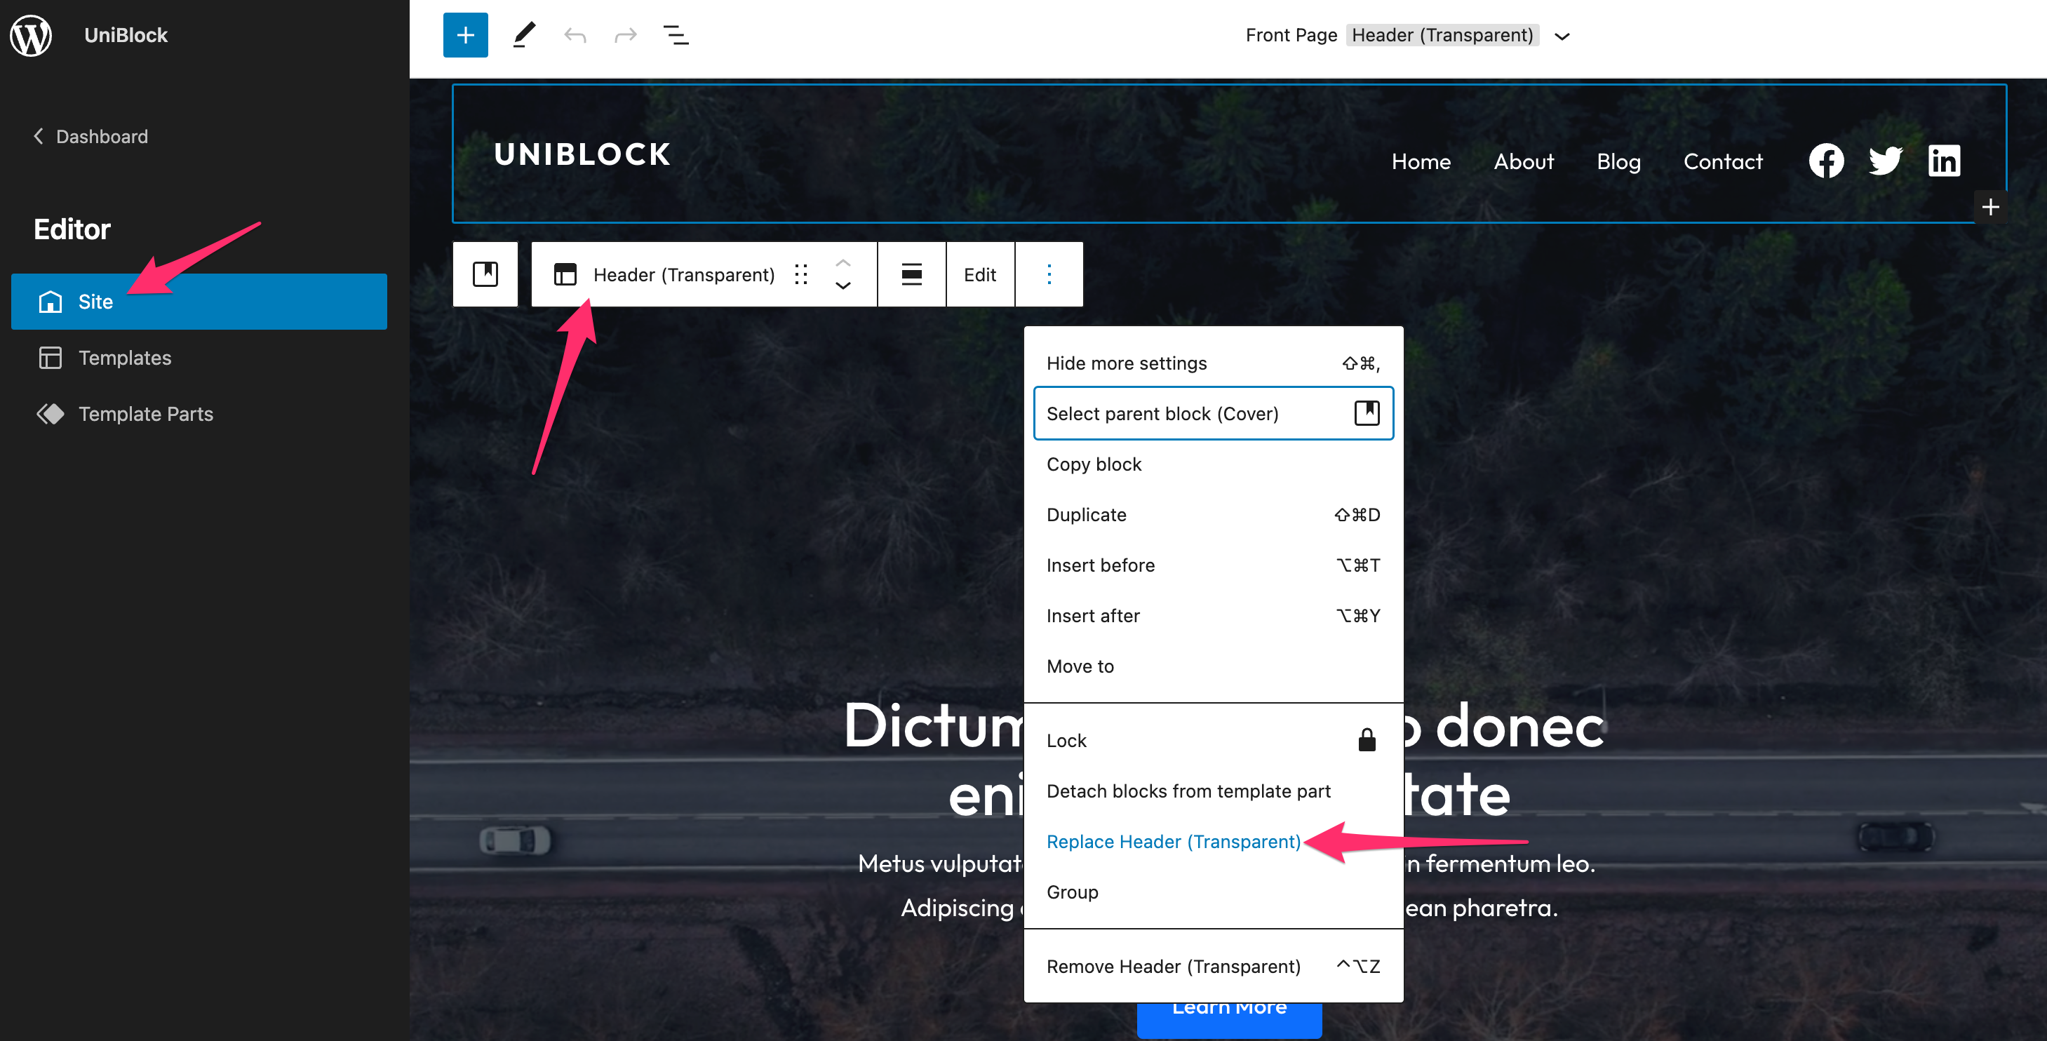
Task: Expand the Front Page template dropdown chevron
Action: (1562, 36)
